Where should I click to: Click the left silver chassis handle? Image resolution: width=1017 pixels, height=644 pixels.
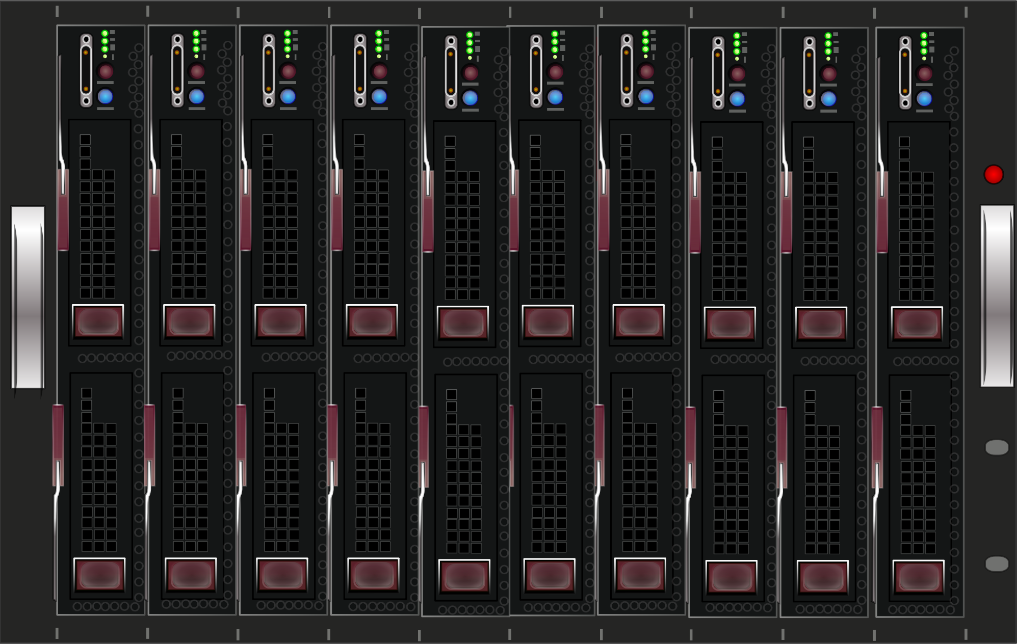28,297
